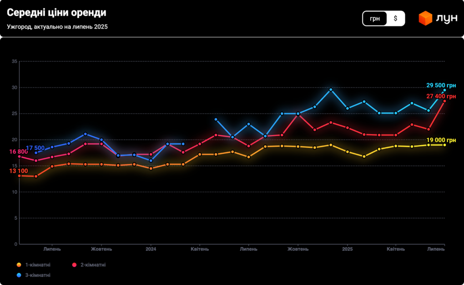
Task: Toggle the 1-кімнатні series via legend label
Action: (x=38, y=265)
